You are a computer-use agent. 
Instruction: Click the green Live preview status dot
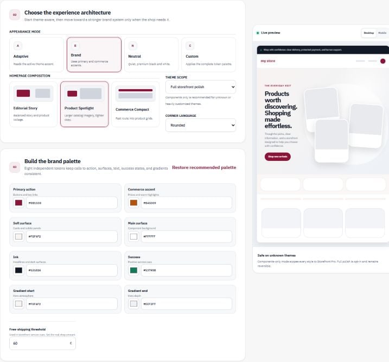258,33
